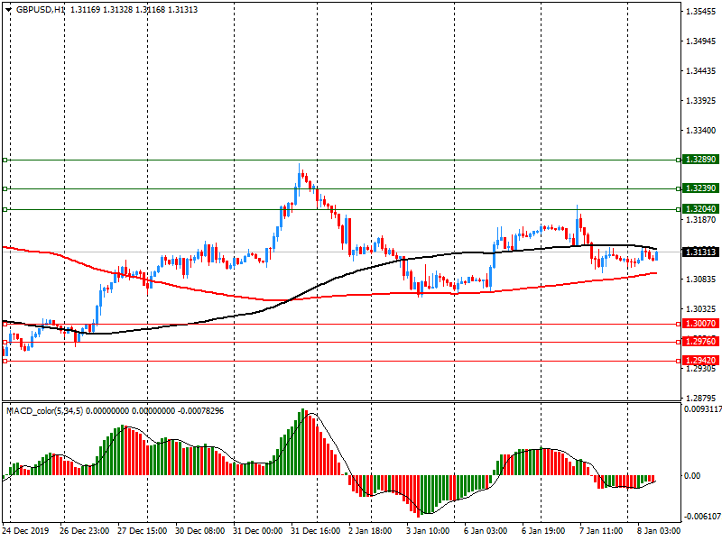Select the 1.32390 green line handle
This screenshot has height=541, width=722.
(5, 189)
